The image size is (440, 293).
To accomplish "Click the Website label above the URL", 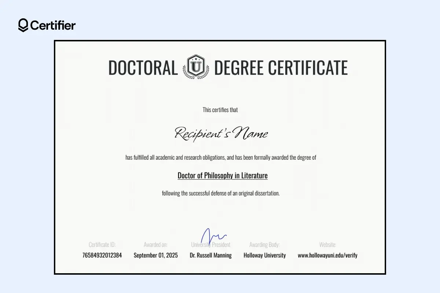I will coord(328,245).
